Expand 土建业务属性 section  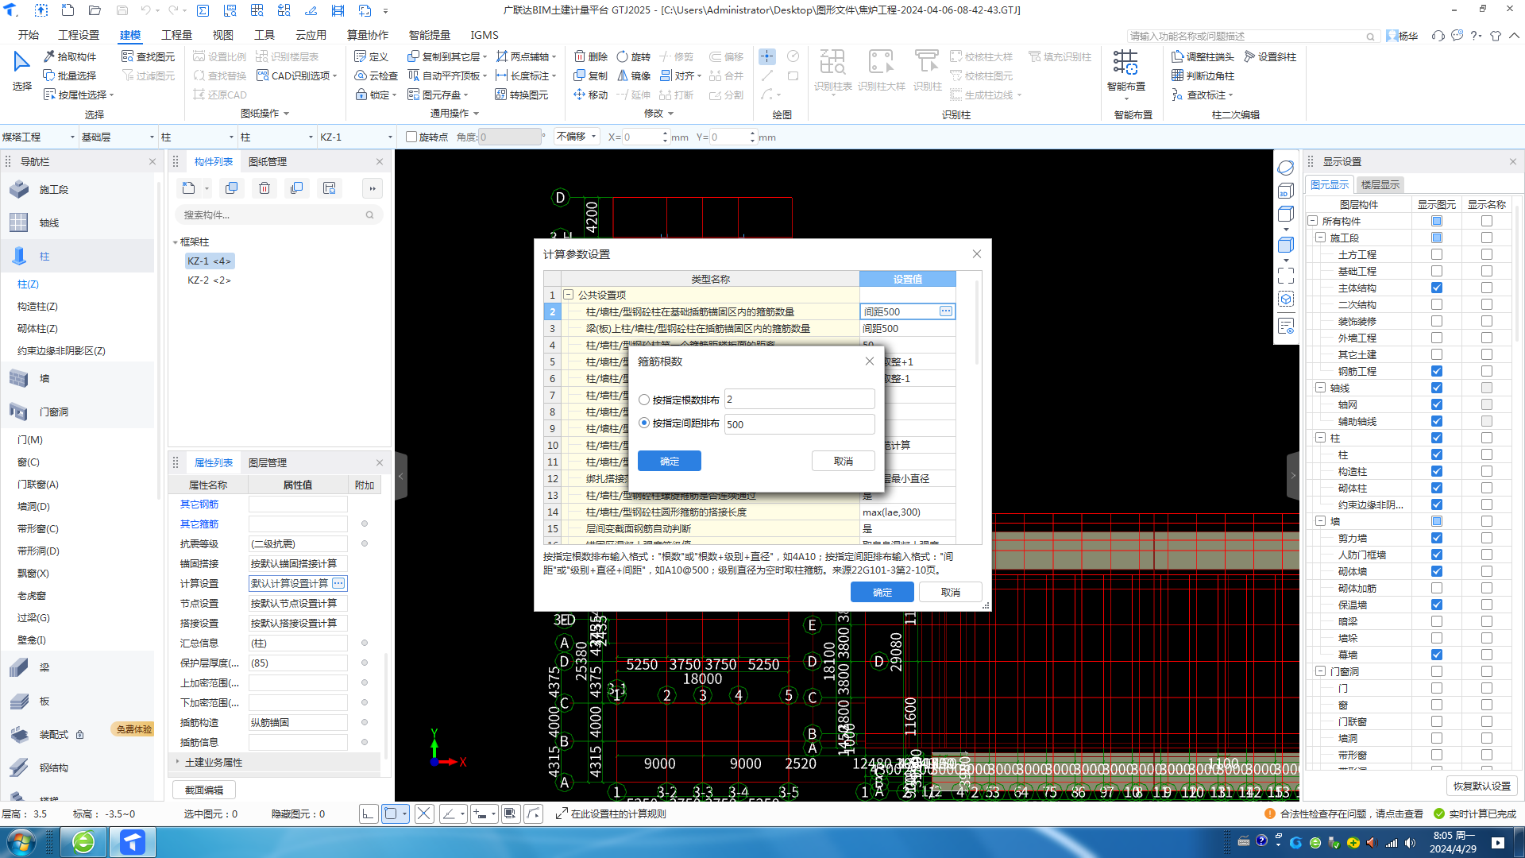pyautogui.click(x=176, y=762)
